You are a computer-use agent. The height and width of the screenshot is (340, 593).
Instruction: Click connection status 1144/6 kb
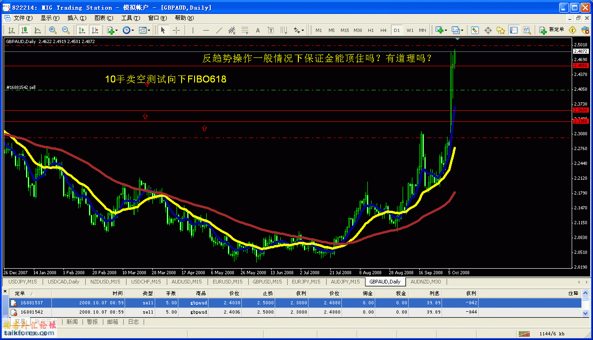click(552, 333)
